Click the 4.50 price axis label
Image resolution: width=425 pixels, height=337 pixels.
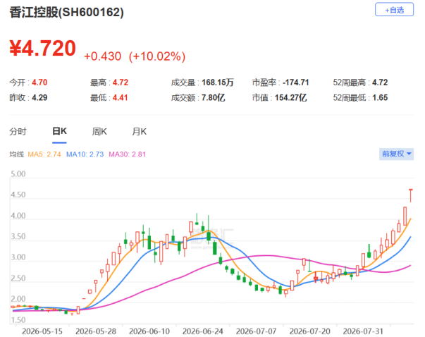[x=18, y=195]
